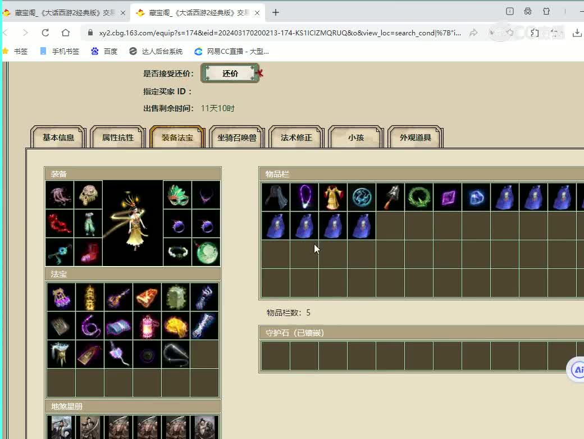Open the 坐骑召唤兽 tab

(237, 138)
